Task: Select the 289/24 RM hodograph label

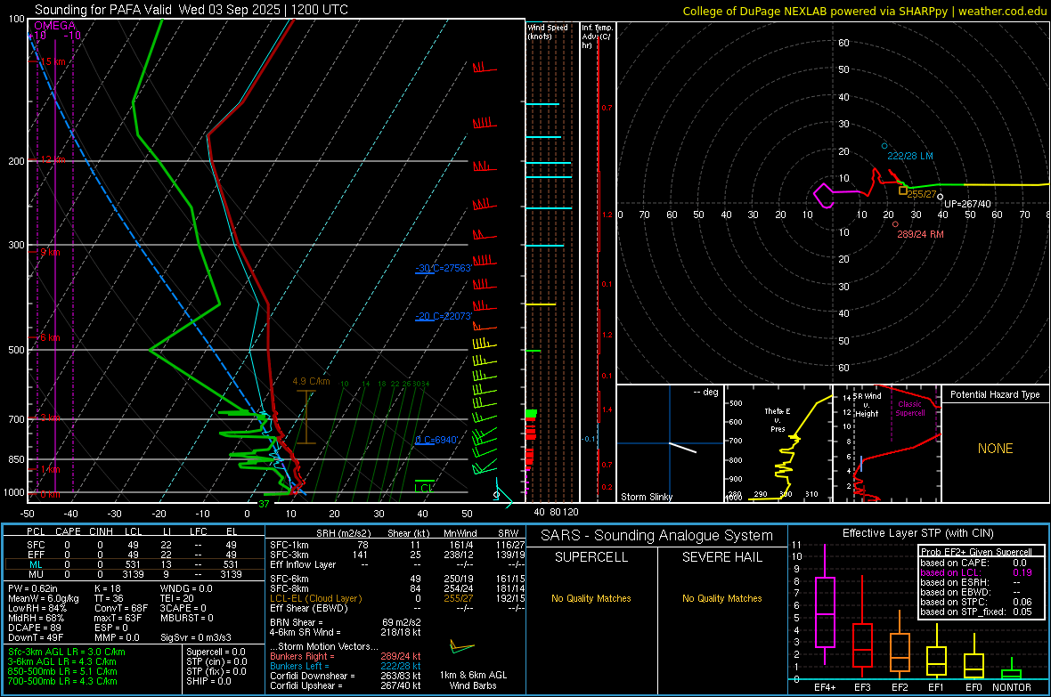Action: coord(920,235)
